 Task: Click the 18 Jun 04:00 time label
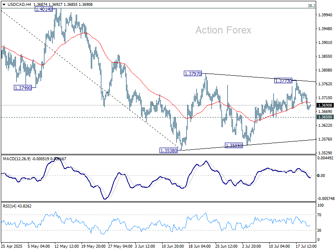200,246
